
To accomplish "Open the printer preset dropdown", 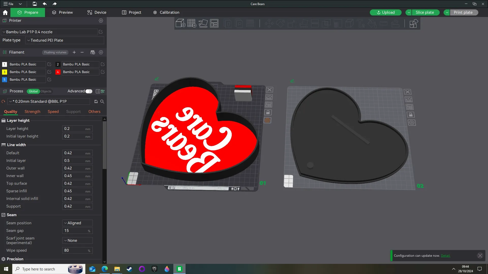I will [x=49, y=32].
